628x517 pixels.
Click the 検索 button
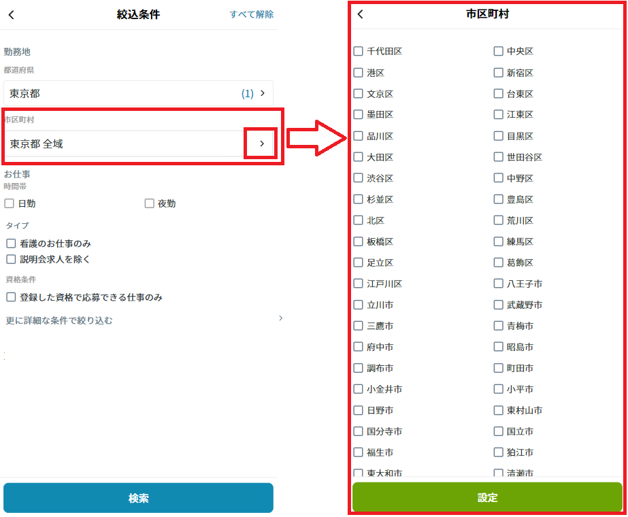pyautogui.click(x=138, y=498)
